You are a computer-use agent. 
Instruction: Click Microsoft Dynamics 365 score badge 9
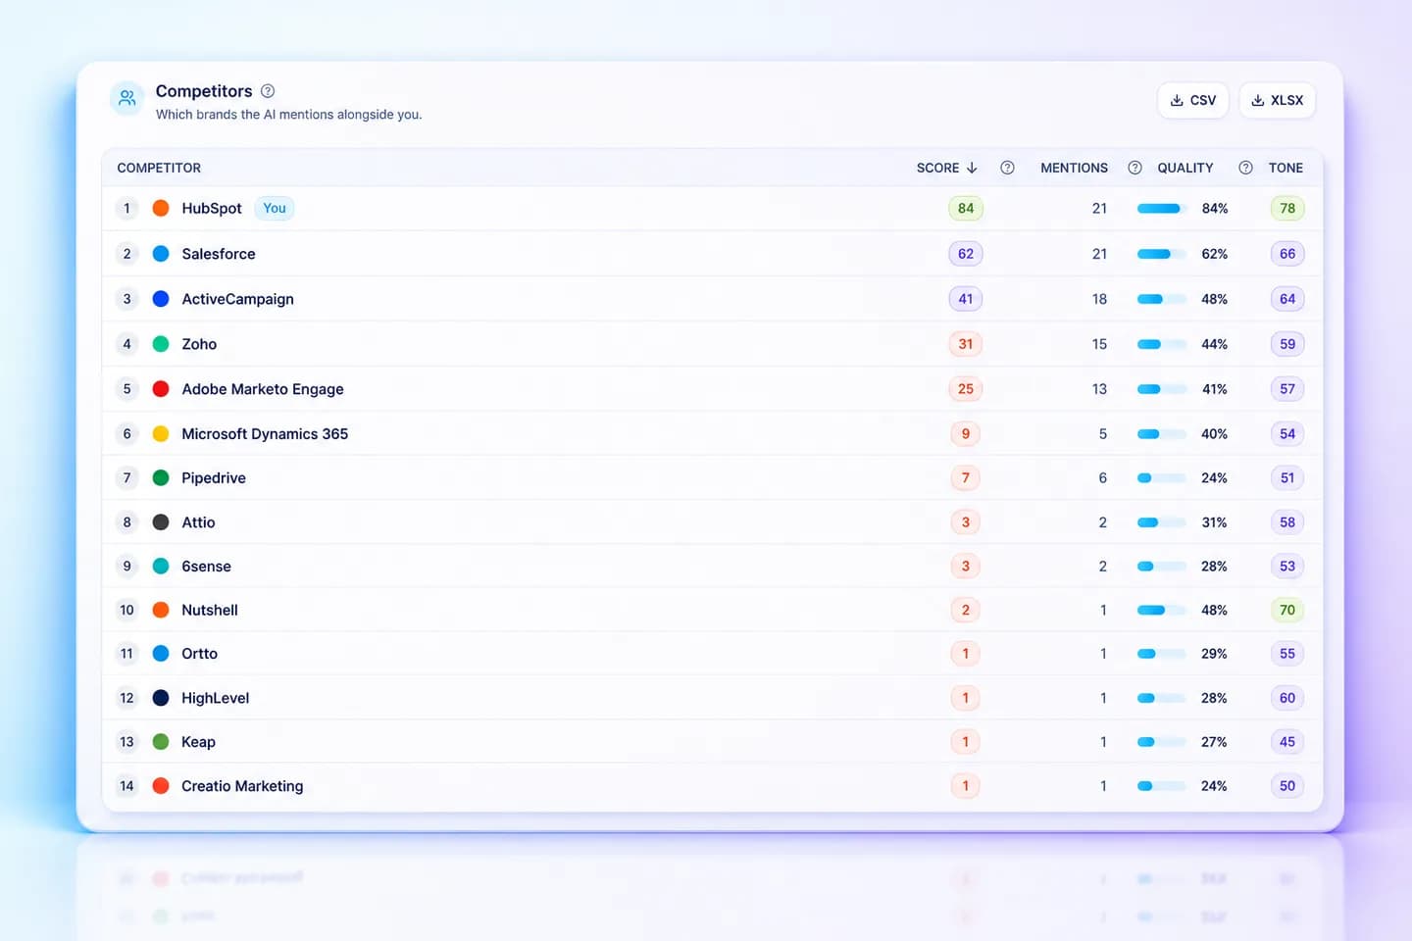[966, 433]
